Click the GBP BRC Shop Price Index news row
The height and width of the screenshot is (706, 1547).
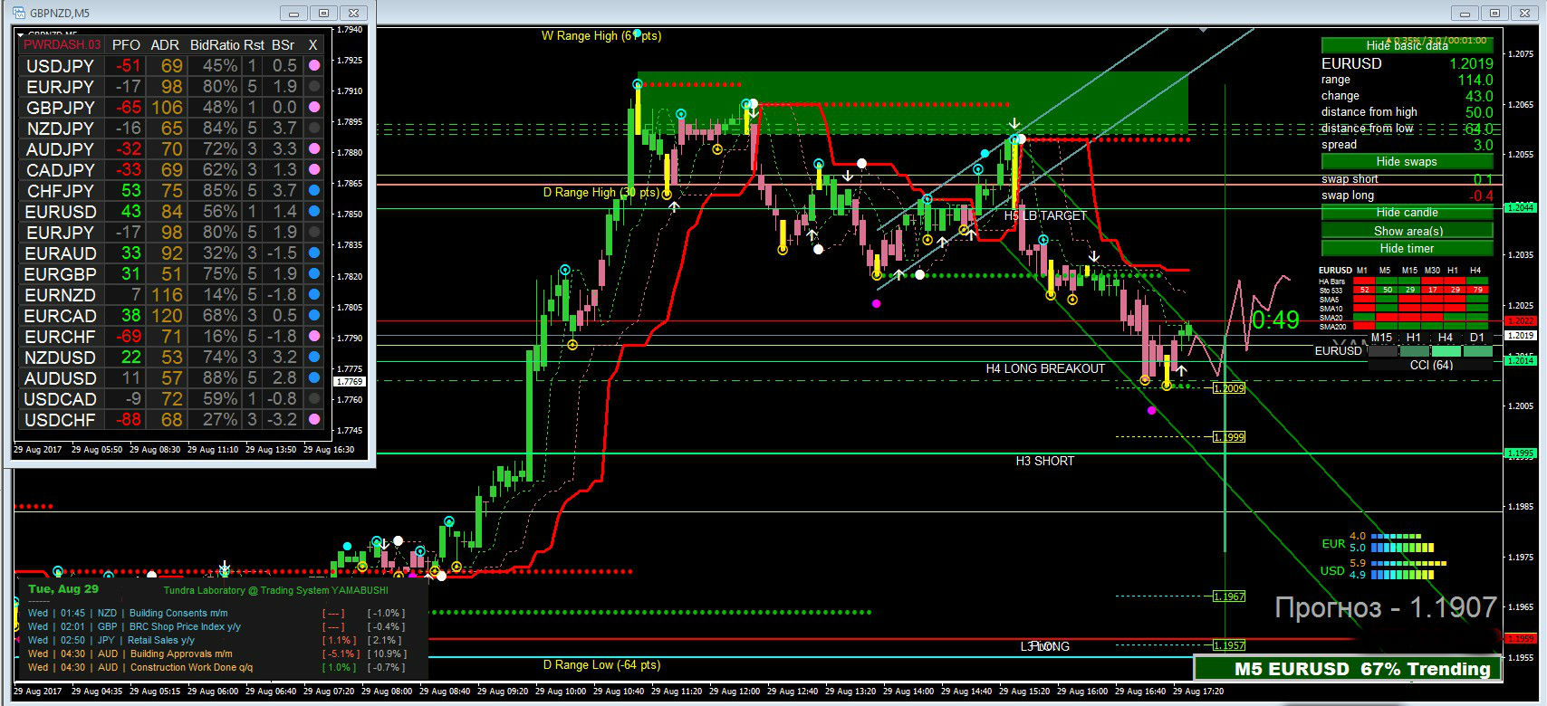point(216,626)
